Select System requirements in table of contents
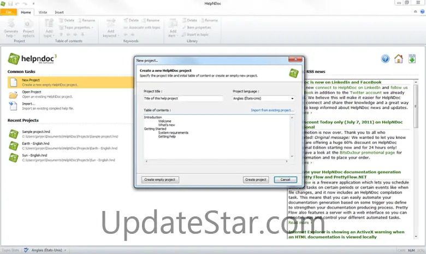The image size is (426, 254). (173, 132)
